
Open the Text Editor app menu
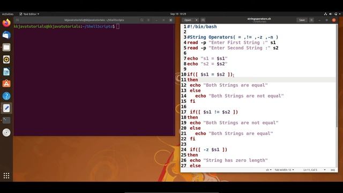pos(29,14)
